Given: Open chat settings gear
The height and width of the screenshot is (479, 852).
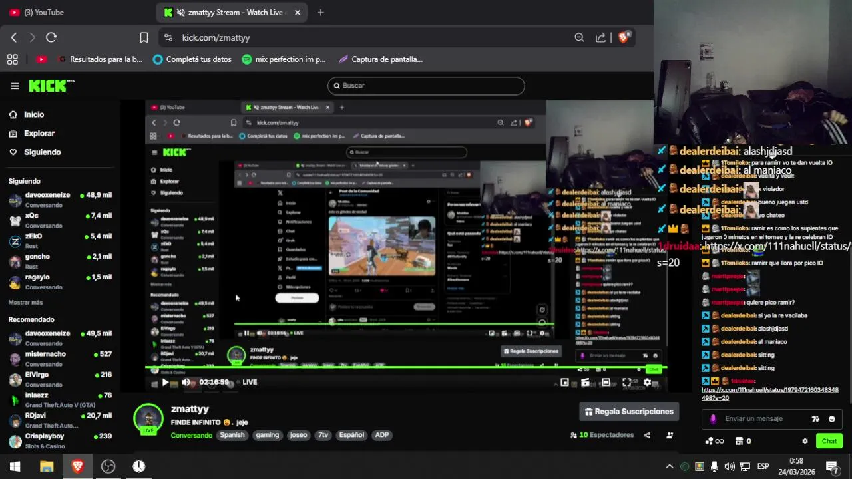Looking at the screenshot, I should point(805,441).
